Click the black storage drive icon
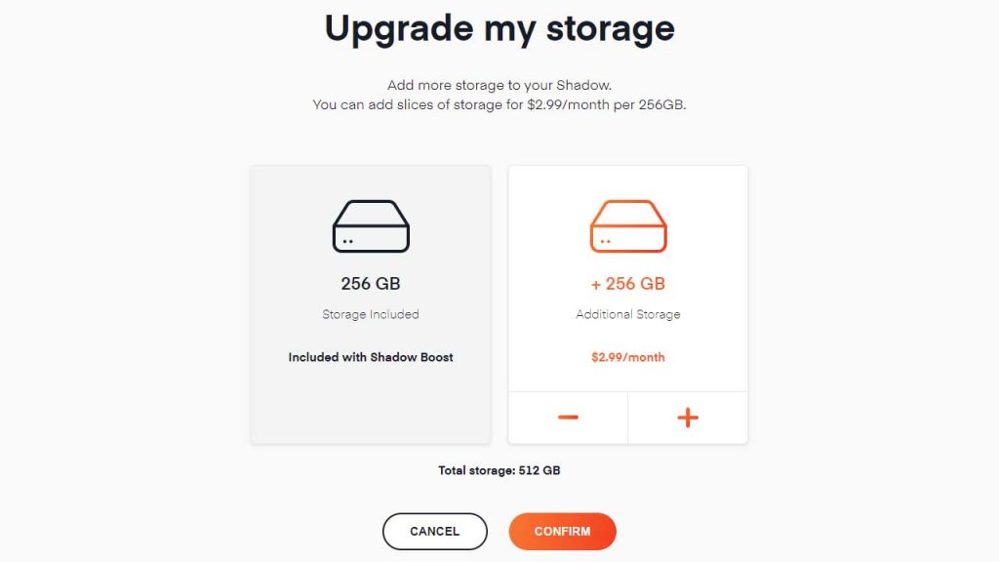Image resolution: width=999 pixels, height=562 pixels. click(x=371, y=226)
